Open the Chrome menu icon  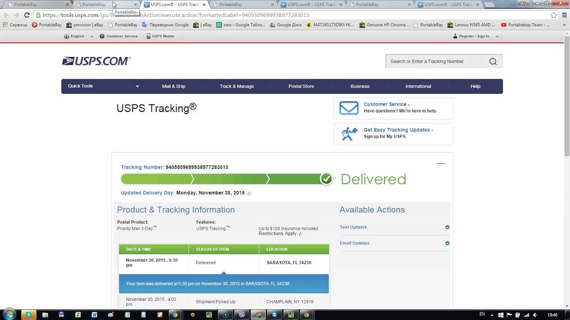point(564,15)
